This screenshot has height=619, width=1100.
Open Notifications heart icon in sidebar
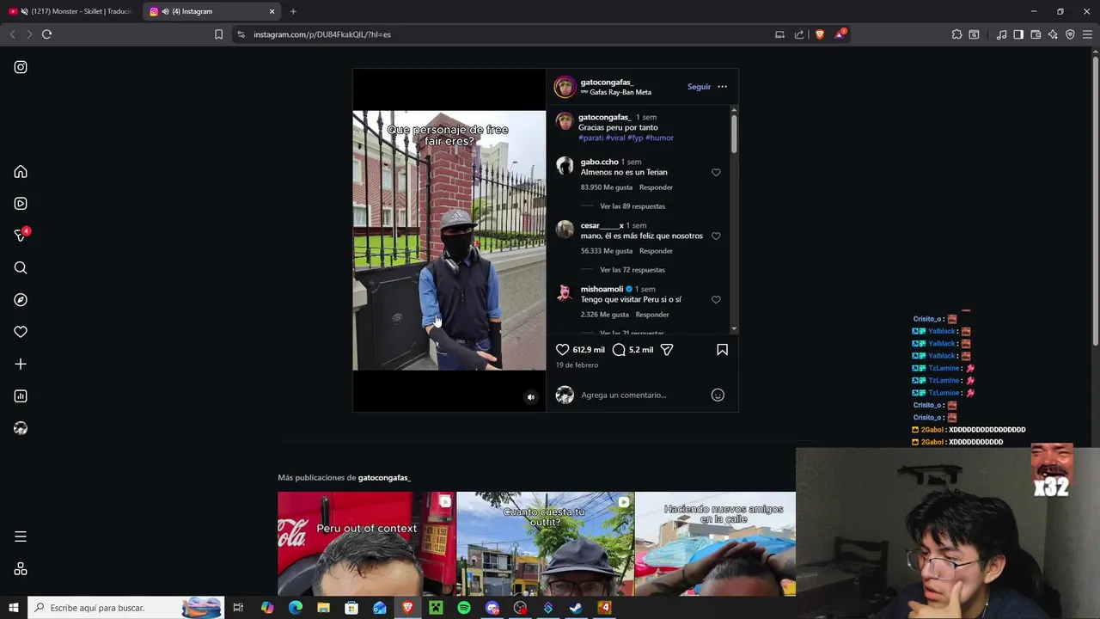[21, 332]
